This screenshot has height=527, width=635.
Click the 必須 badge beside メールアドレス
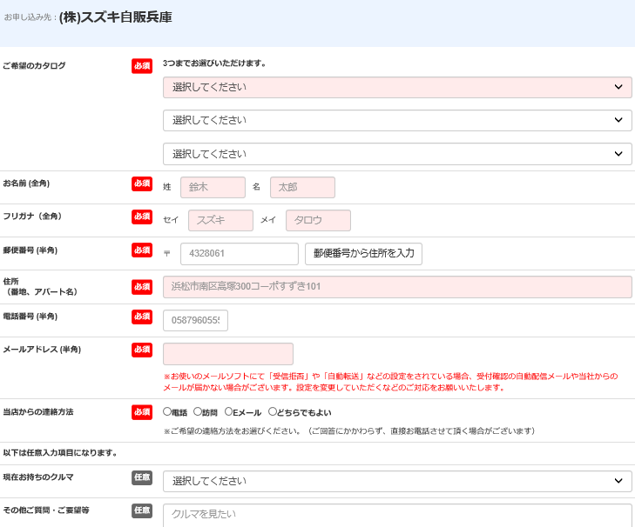pyautogui.click(x=142, y=350)
